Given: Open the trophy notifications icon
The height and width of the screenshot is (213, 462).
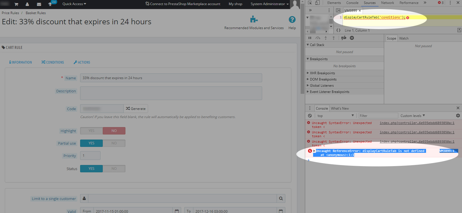Looking at the screenshot, I should click(x=50, y=4).
